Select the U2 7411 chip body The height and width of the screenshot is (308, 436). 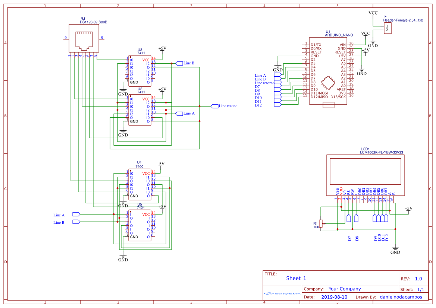(x=140, y=110)
